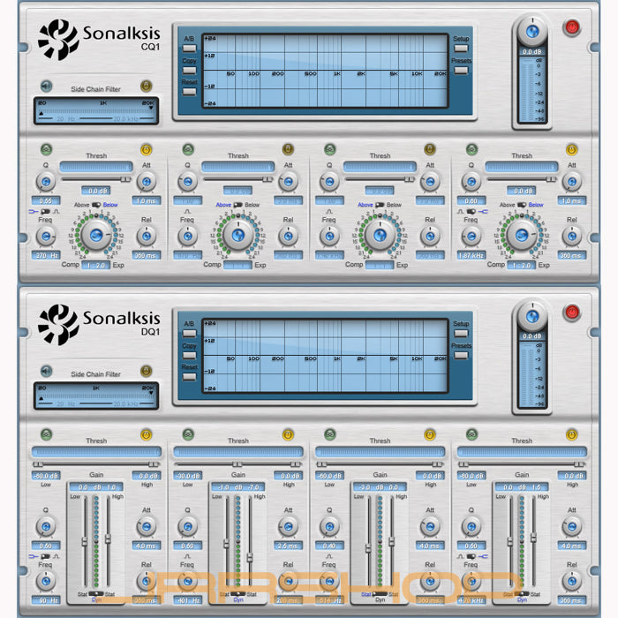
Task: Click yellow power icon of DQ1 90 Hz band
Action: [x=147, y=434]
